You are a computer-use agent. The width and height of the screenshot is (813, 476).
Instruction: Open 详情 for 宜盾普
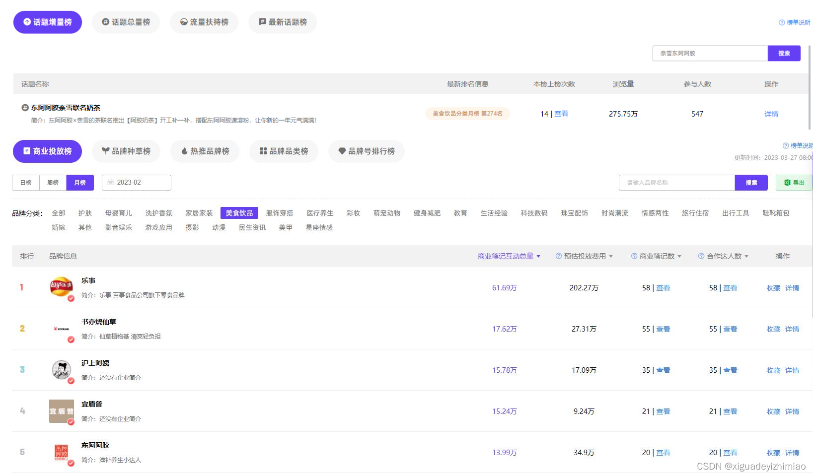click(792, 411)
